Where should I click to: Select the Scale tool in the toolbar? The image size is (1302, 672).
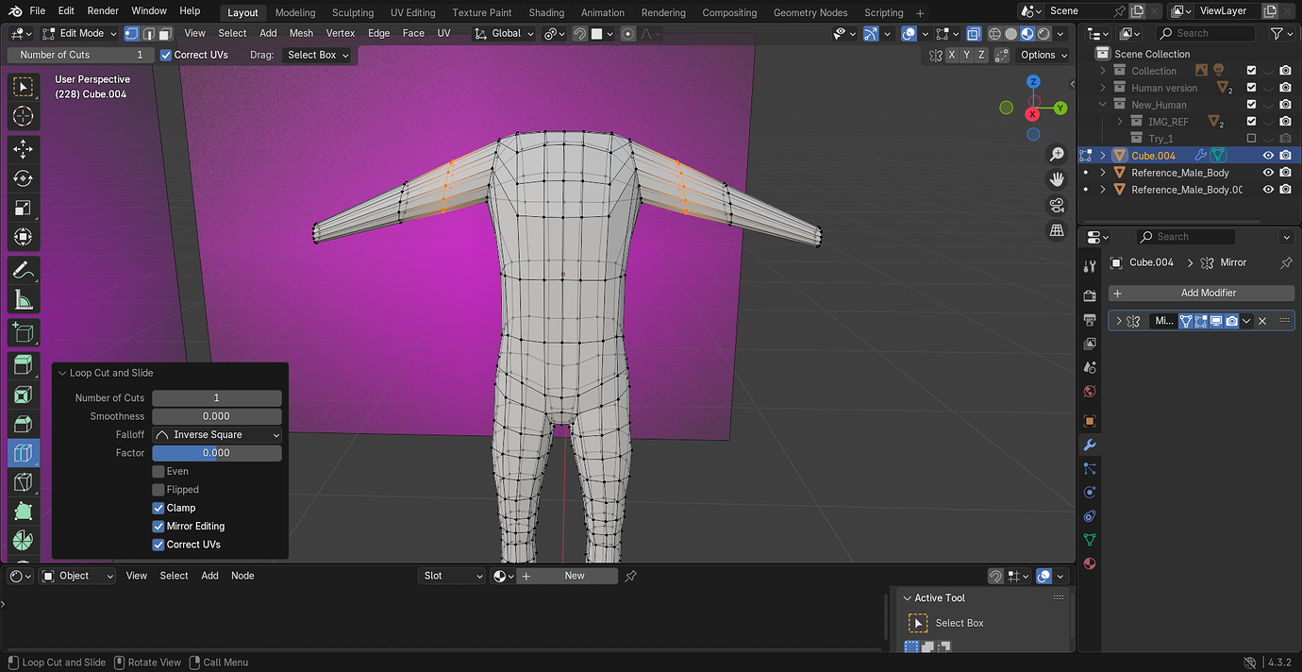(23, 208)
